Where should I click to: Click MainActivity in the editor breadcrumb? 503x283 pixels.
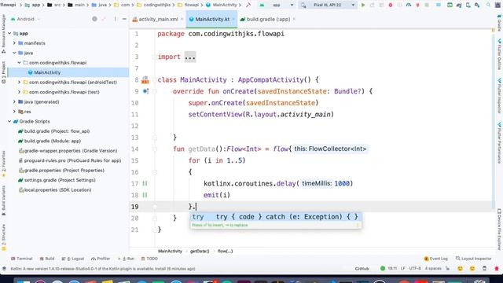(170, 252)
